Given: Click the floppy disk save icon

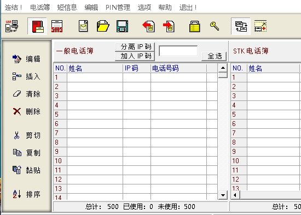Looking at the screenshot, I should (x=122, y=26).
